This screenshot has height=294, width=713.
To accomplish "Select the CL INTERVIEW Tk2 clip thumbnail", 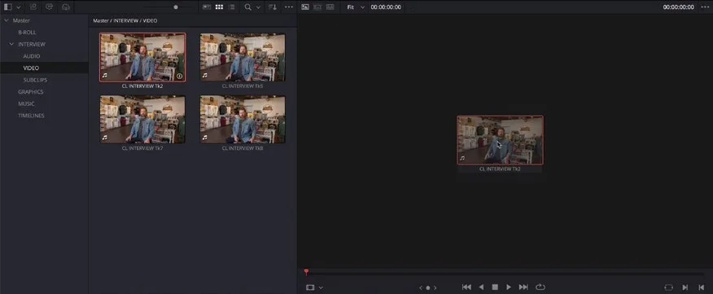I will 142,57.
